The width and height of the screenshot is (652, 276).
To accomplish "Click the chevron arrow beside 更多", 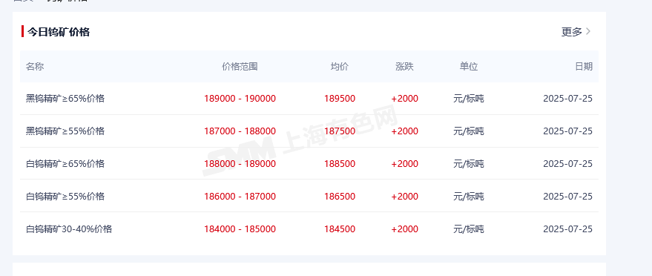I will (588, 31).
